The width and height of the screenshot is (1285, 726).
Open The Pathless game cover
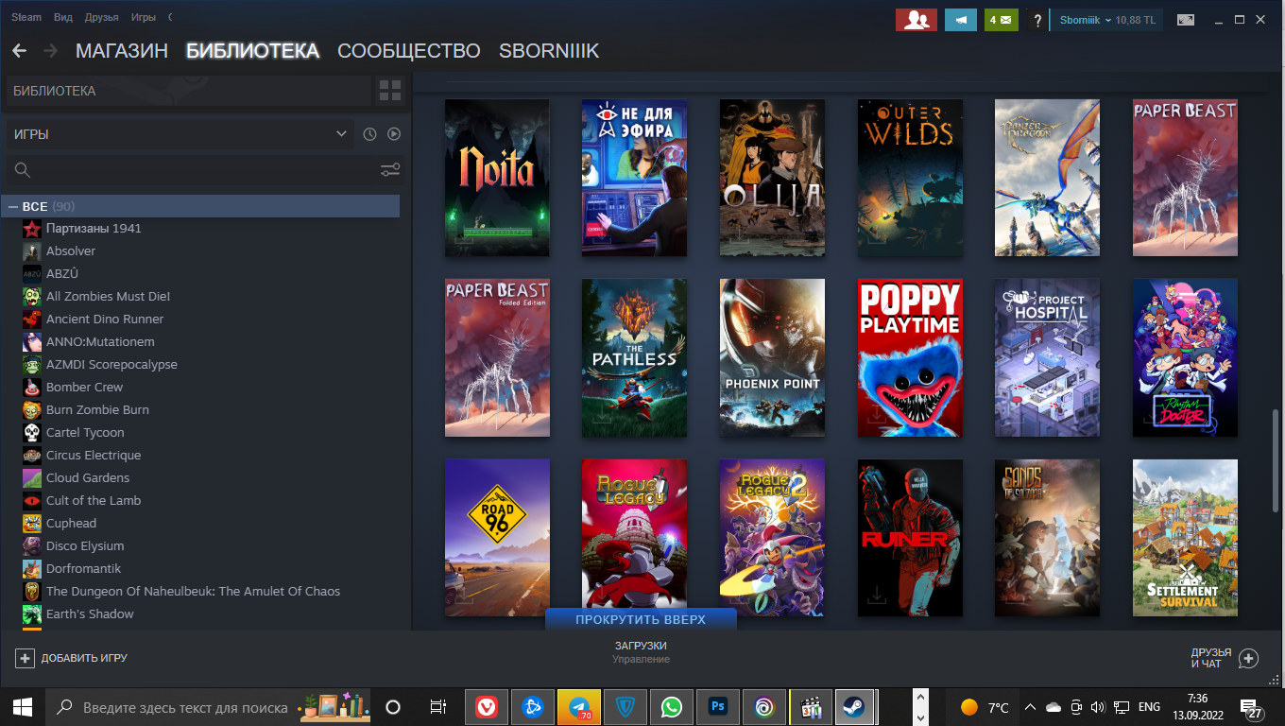pyautogui.click(x=634, y=357)
